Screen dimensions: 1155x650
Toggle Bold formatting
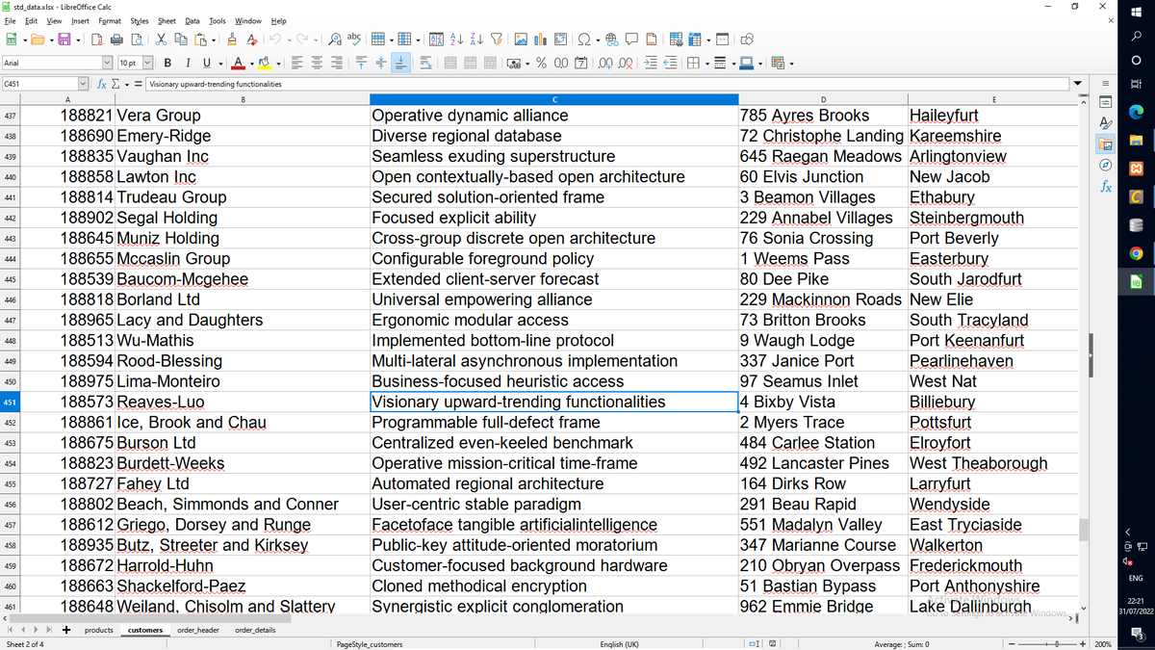pos(167,64)
